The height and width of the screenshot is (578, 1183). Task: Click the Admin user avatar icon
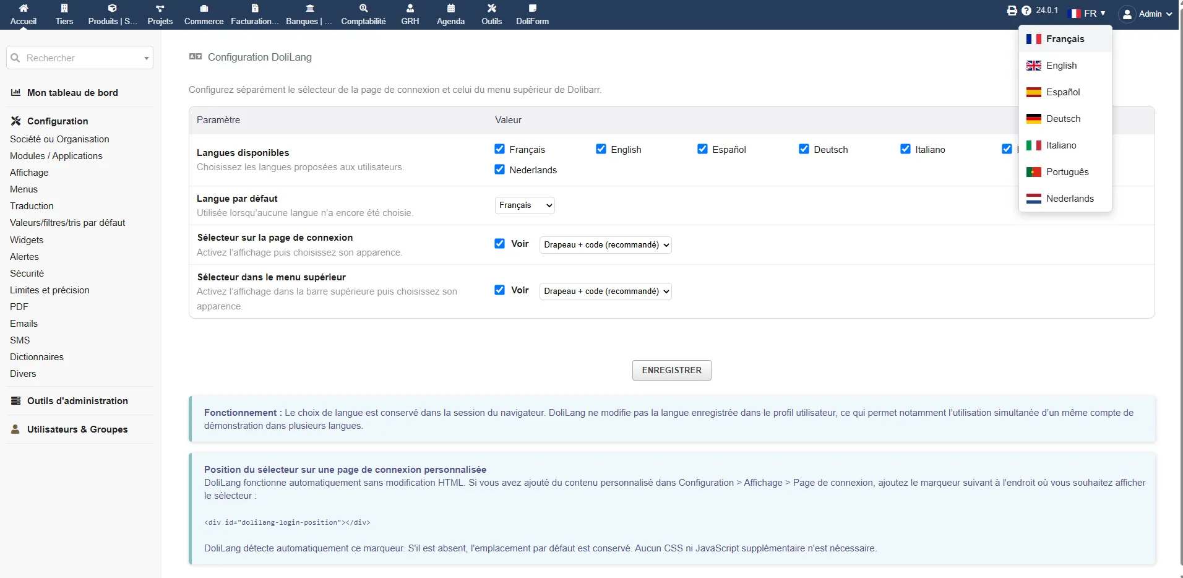click(1127, 14)
